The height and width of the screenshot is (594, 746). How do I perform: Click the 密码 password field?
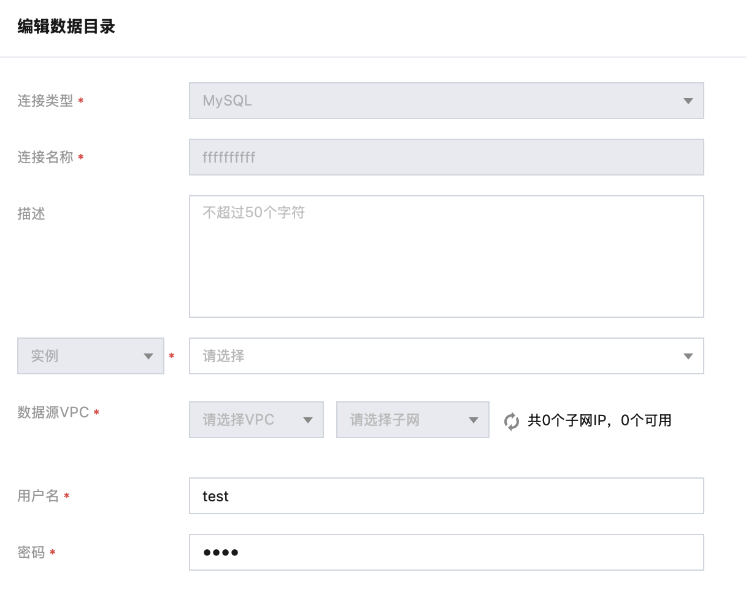(x=446, y=552)
